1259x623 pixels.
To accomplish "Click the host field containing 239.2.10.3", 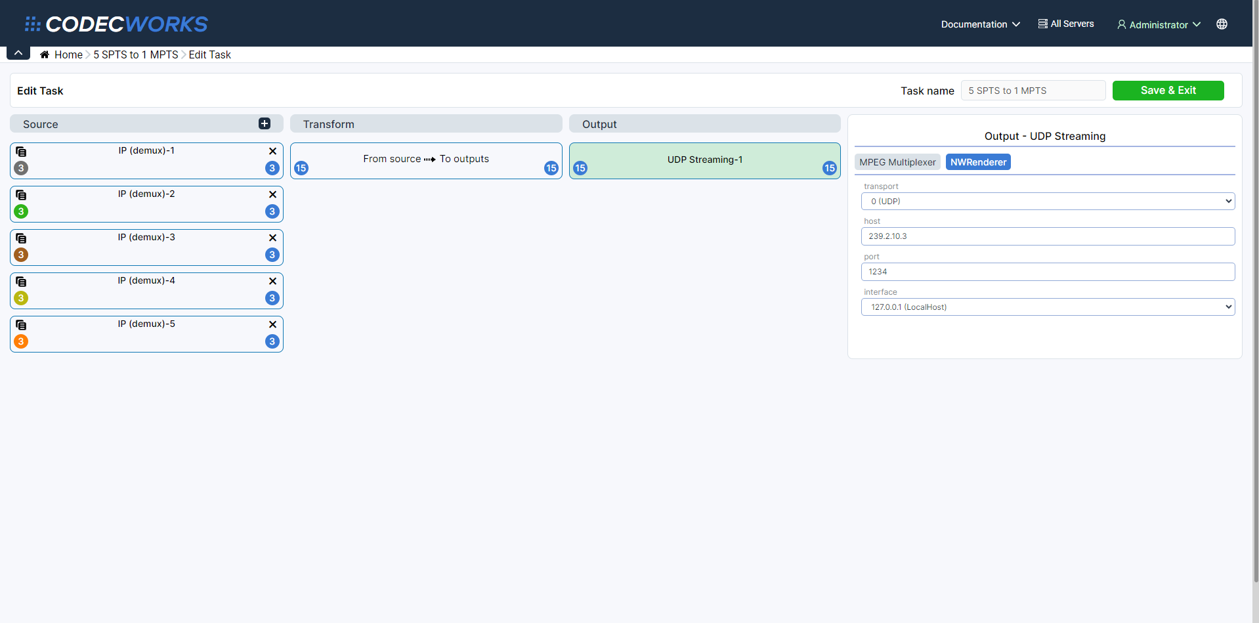I will [x=1047, y=236].
